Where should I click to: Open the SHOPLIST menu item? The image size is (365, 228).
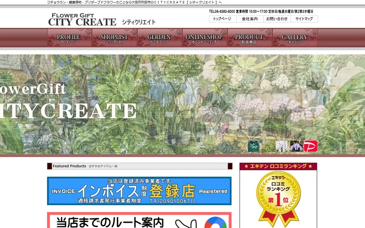click(x=114, y=38)
